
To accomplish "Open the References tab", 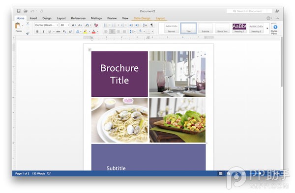I will [x=78, y=18].
